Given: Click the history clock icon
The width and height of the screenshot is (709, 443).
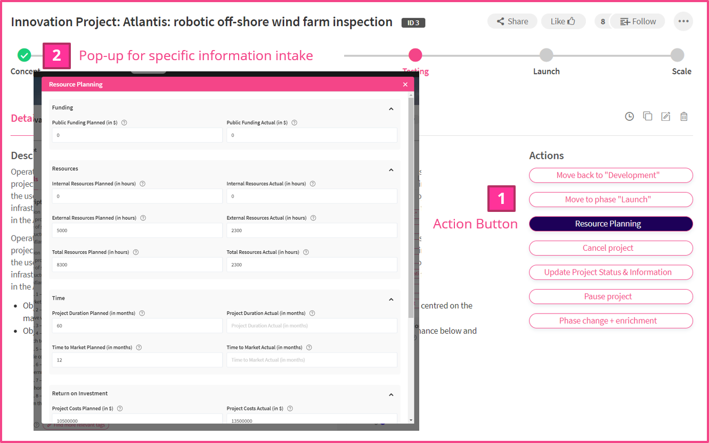Looking at the screenshot, I should click(x=629, y=116).
